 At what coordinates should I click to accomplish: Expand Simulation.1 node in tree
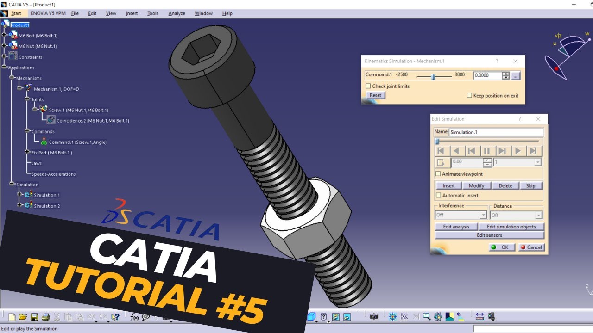point(20,194)
